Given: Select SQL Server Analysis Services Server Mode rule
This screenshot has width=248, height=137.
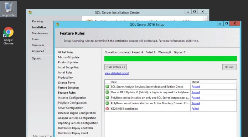Looking at the screenshot, I should (x=147, y=86).
